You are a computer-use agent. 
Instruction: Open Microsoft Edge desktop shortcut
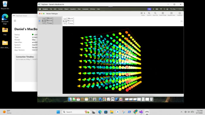pos(5,19)
